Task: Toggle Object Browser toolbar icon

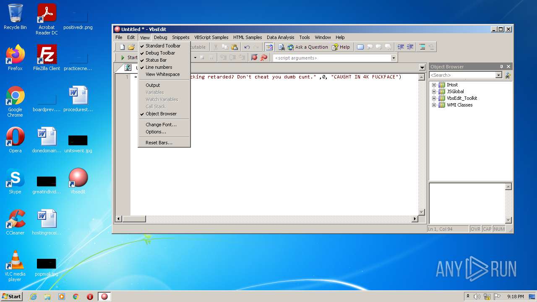Action: pos(269,47)
